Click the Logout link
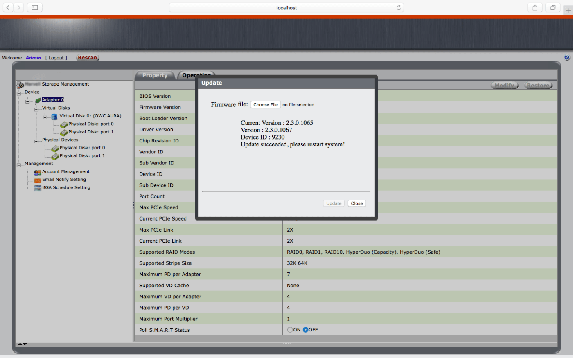573x358 pixels. 56,58
